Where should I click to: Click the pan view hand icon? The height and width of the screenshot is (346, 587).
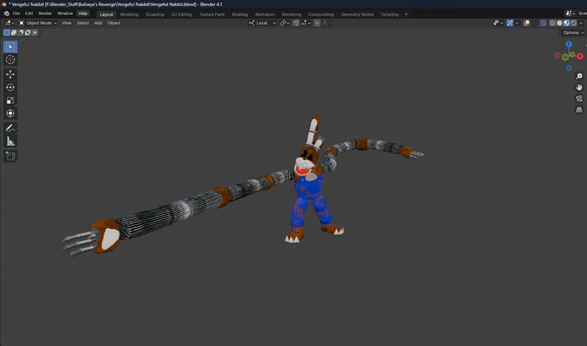[x=579, y=87]
